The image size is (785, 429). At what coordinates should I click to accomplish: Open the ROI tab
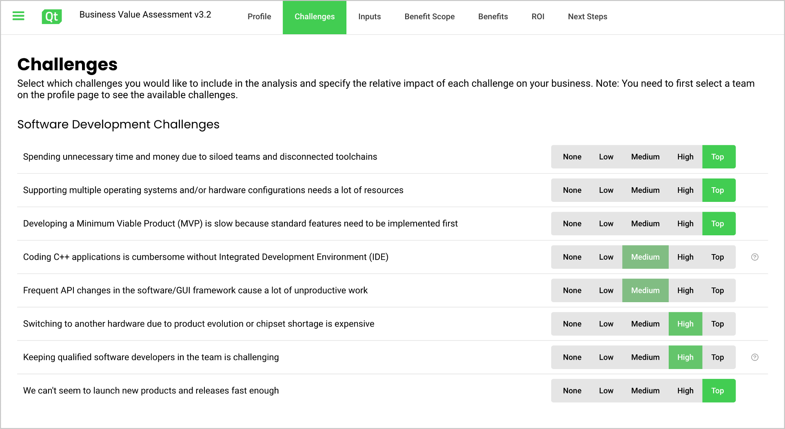537,17
